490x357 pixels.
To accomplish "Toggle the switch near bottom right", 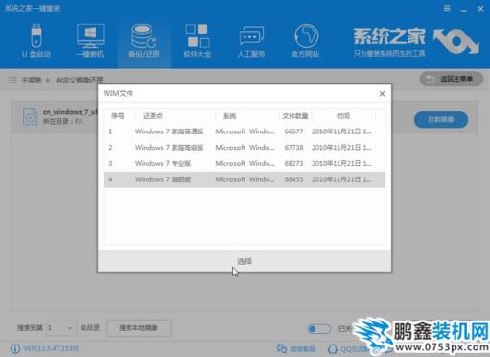I will pos(318,329).
